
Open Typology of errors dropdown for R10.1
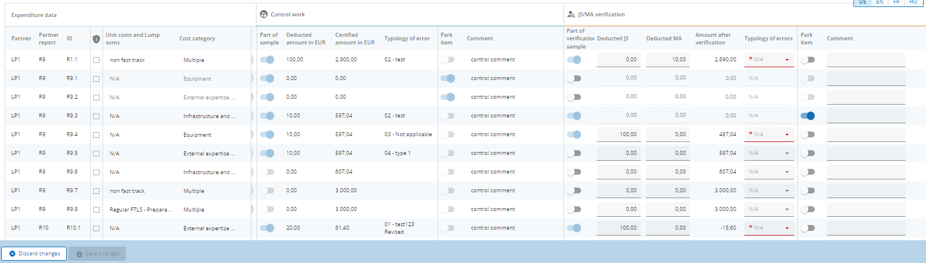769,228
